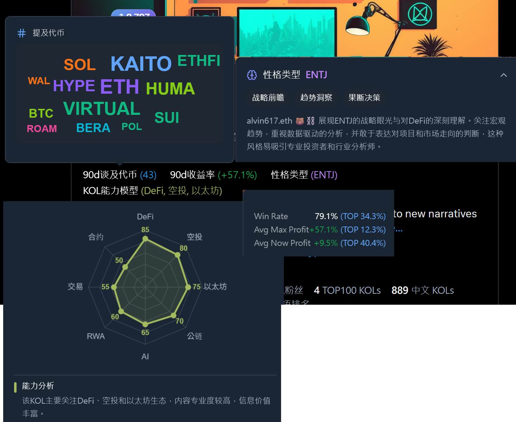Select the ROAM token in word cloud
516x422 pixels.
coord(42,129)
